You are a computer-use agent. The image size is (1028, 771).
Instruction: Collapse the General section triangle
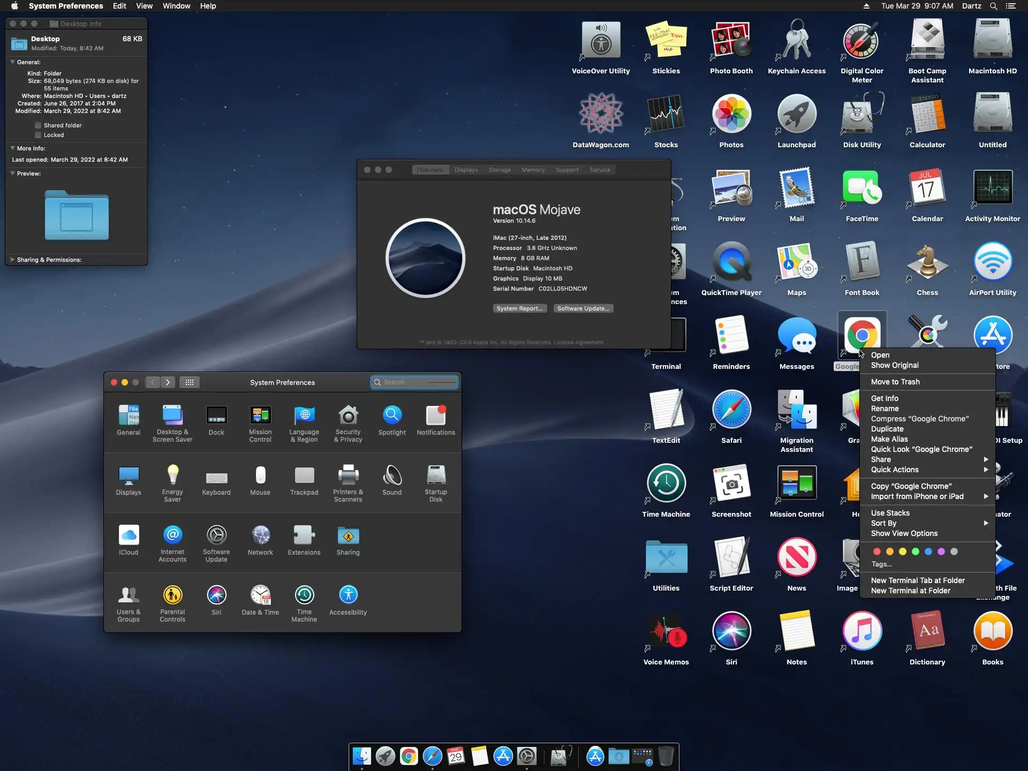(12, 62)
